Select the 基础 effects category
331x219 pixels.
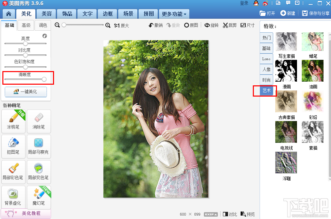266,48
